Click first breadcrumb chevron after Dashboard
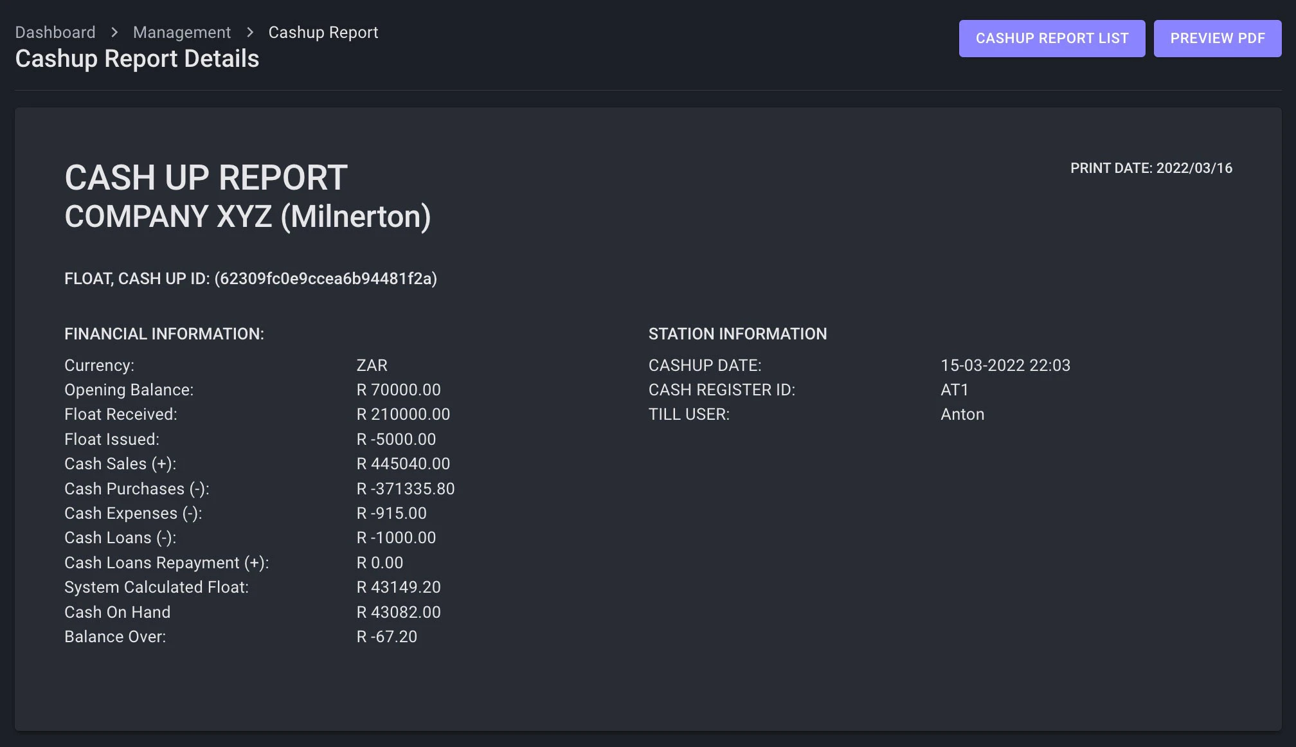1296x747 pixels. tap(114, 32)
